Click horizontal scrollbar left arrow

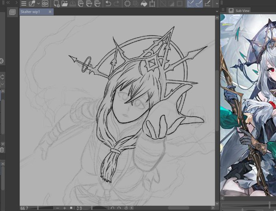132,208
